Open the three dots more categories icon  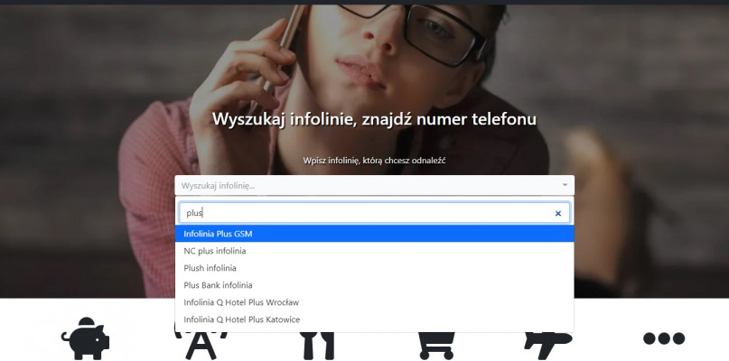point(664,338)
